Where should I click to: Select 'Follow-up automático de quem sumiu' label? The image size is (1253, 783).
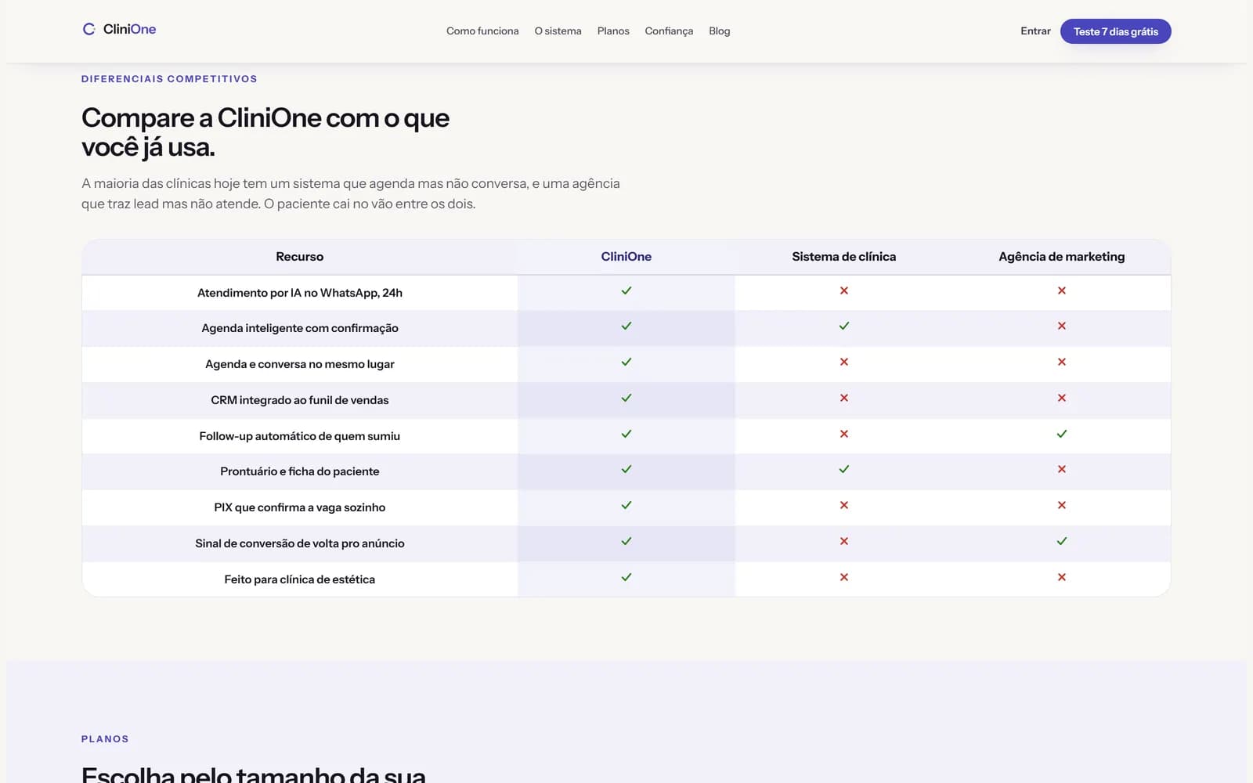coord(300,436)
